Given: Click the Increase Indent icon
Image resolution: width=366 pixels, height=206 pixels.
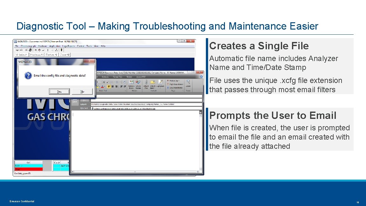Looking at the screenshot, I should click(x=125, y=86).
